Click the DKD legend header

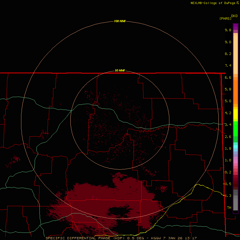coord(234,16)
